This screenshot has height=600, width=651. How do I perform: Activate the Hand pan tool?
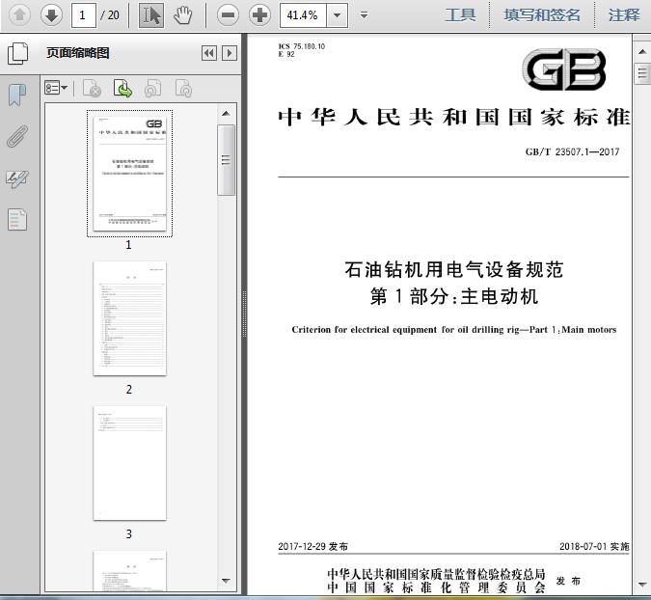point(183,14)
